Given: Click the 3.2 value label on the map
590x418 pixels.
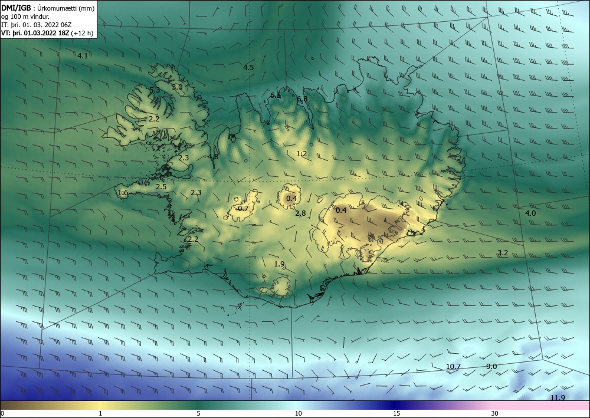Looking at the screenshot, I should (x=503, y=253).
